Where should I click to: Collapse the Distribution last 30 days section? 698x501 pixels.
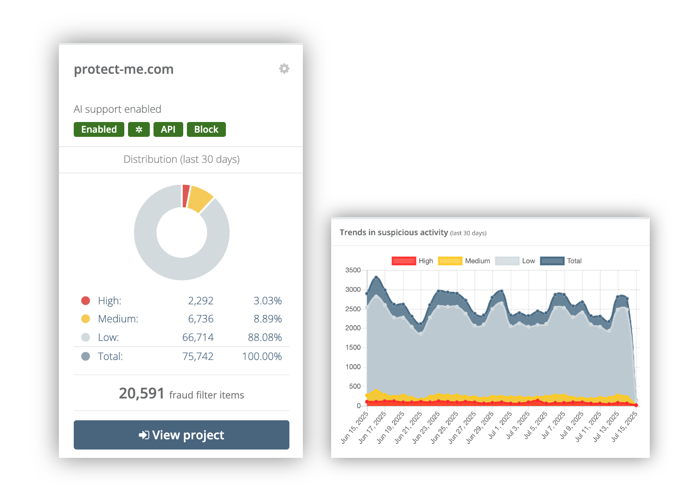[181, 159]
